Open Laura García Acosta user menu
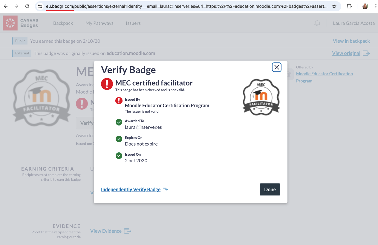The width and height of the screenshot is (378, 245). pos(354,23)
